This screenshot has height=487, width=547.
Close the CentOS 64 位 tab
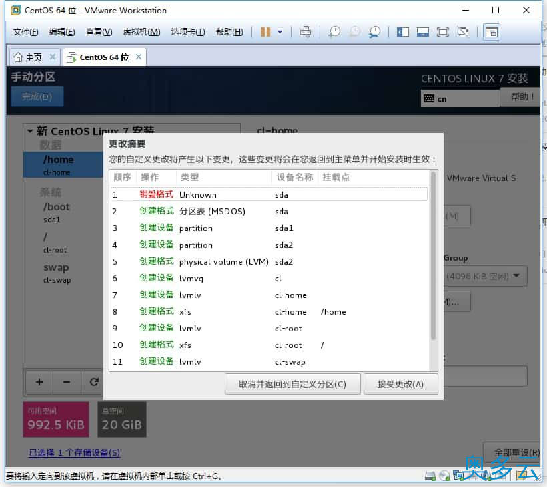point(139,57)
